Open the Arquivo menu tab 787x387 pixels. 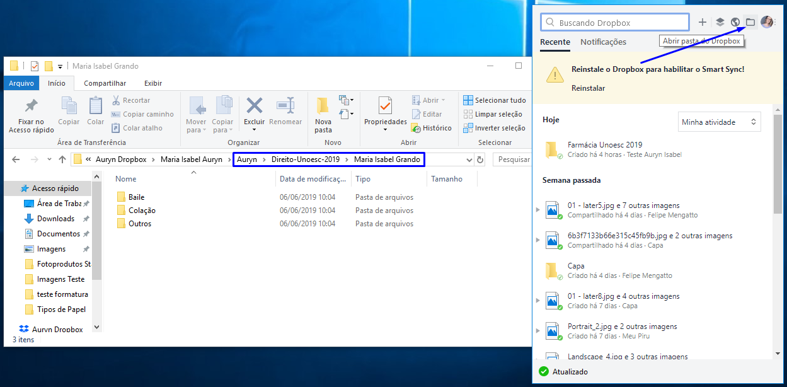tap(21, 83)
